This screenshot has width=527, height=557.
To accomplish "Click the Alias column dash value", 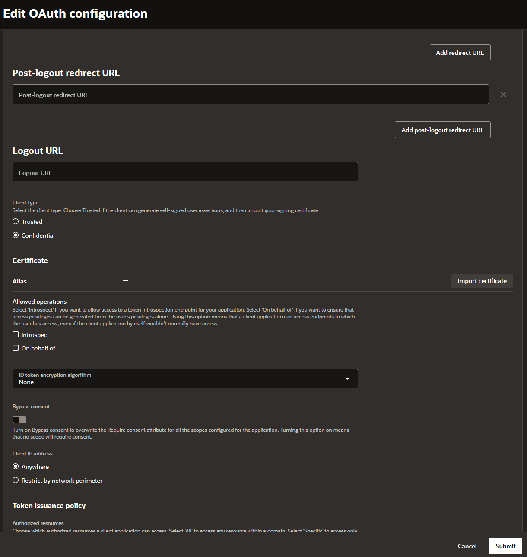I will (125, 281).
